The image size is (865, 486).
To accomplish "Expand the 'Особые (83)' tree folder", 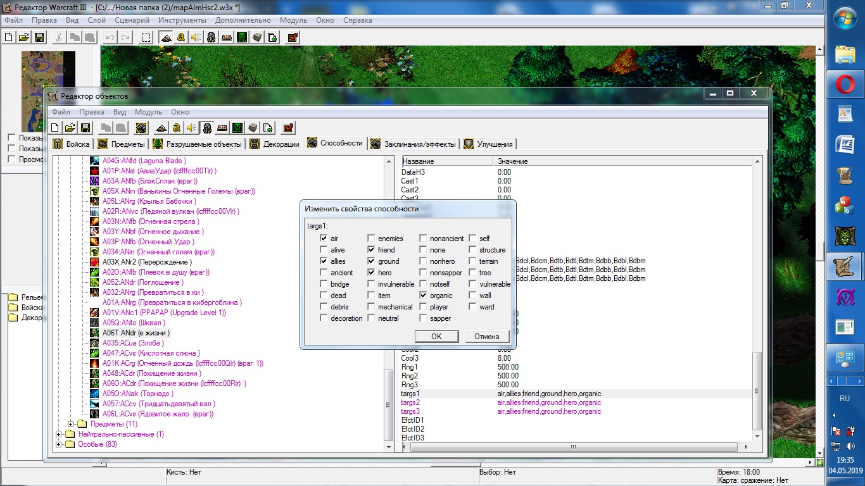I will 60,444.
